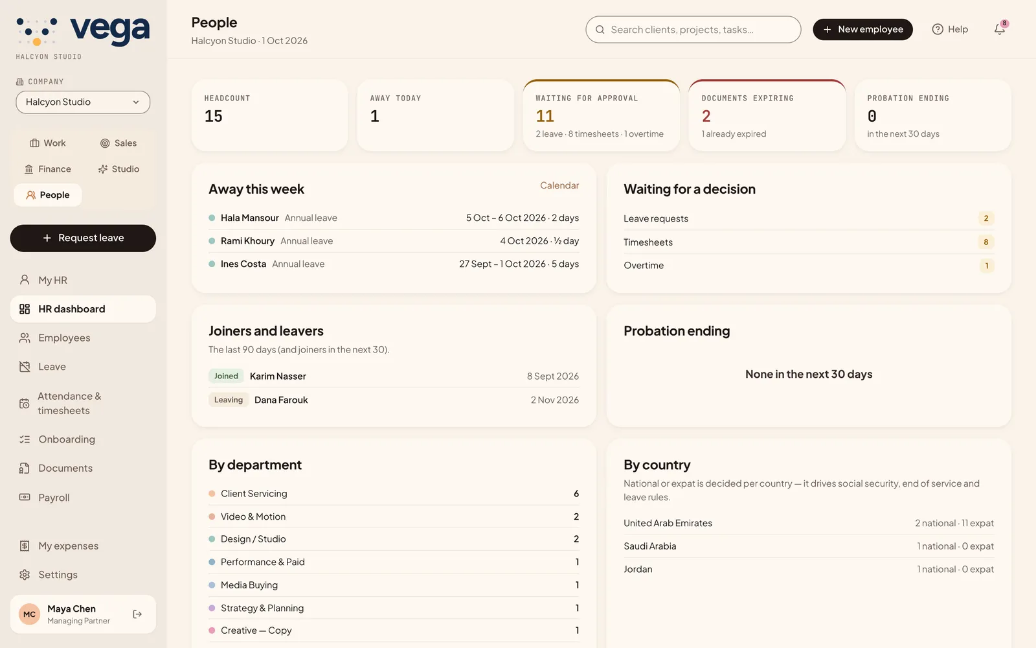
Task: Open the HR dashboard sidebar item
Action: click(x=83, y=309)
